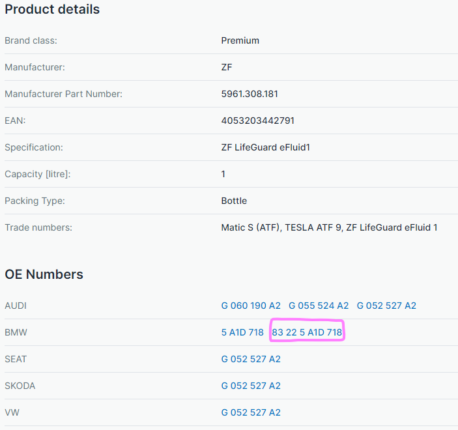Open VW row link G 052 527 A2
This screenshot has width=458, height=430.
(x=251, y=412)
